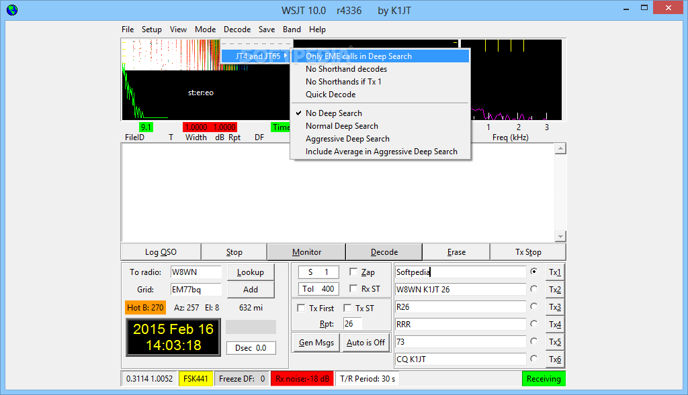Click the Log QSO button

tap(161, 251)
